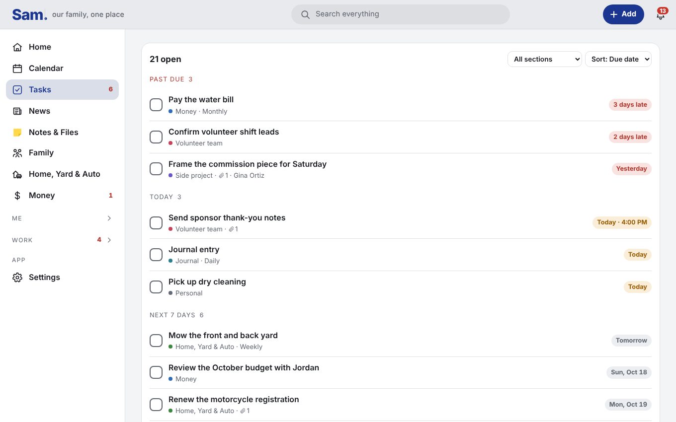676x422 pixels.
Task: Open the Family section label
Action: tap(41, 153)
